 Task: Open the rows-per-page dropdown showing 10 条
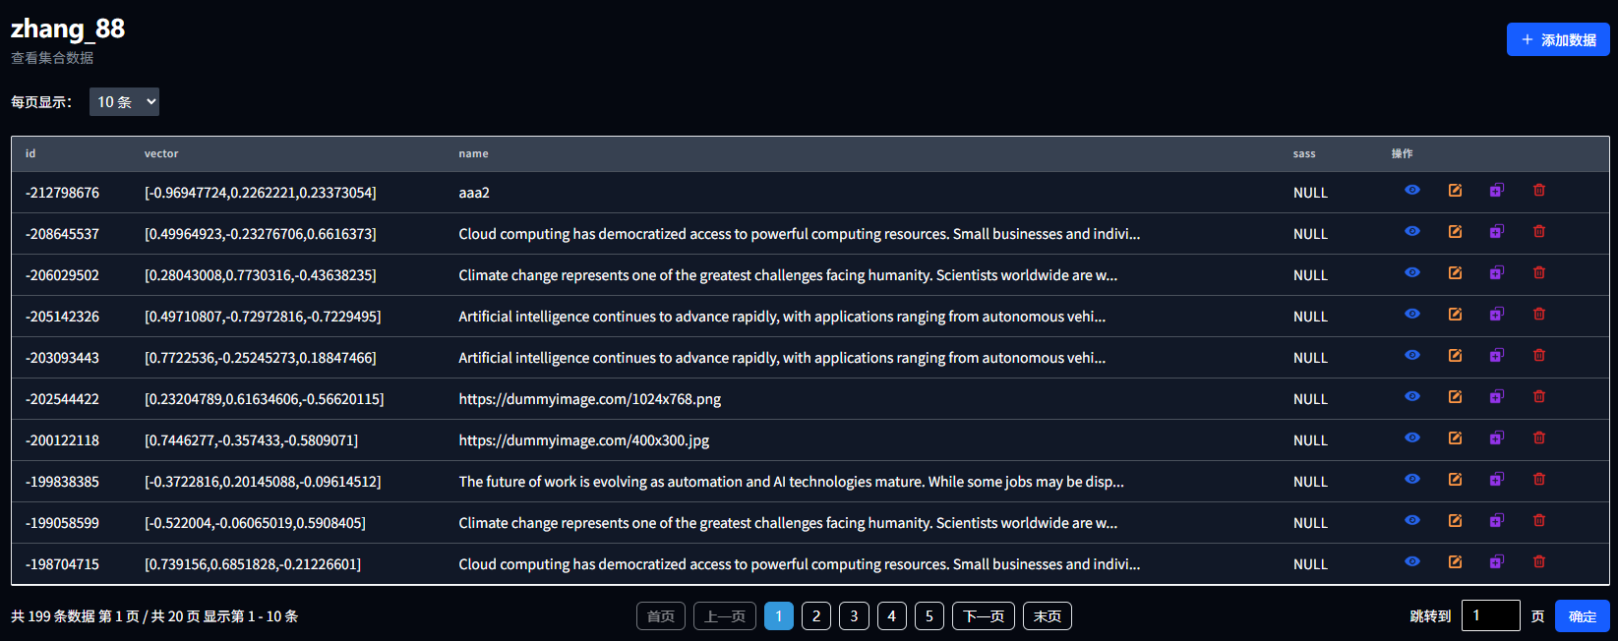(124, 102)
